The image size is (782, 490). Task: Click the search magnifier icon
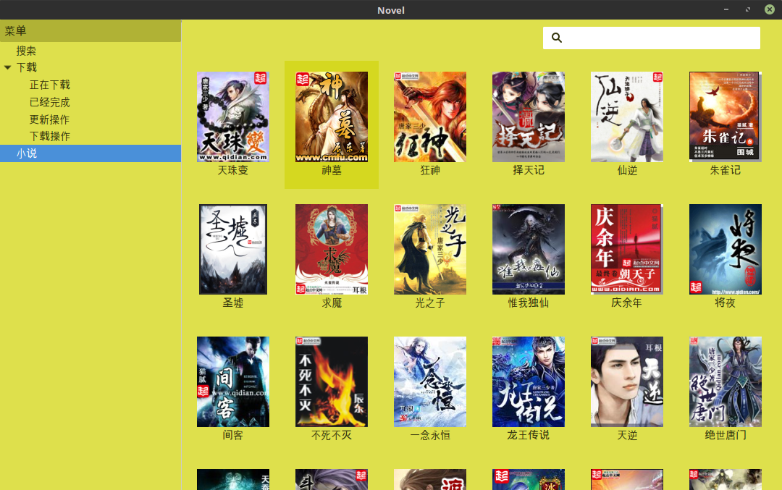click(x=557, y=38)
